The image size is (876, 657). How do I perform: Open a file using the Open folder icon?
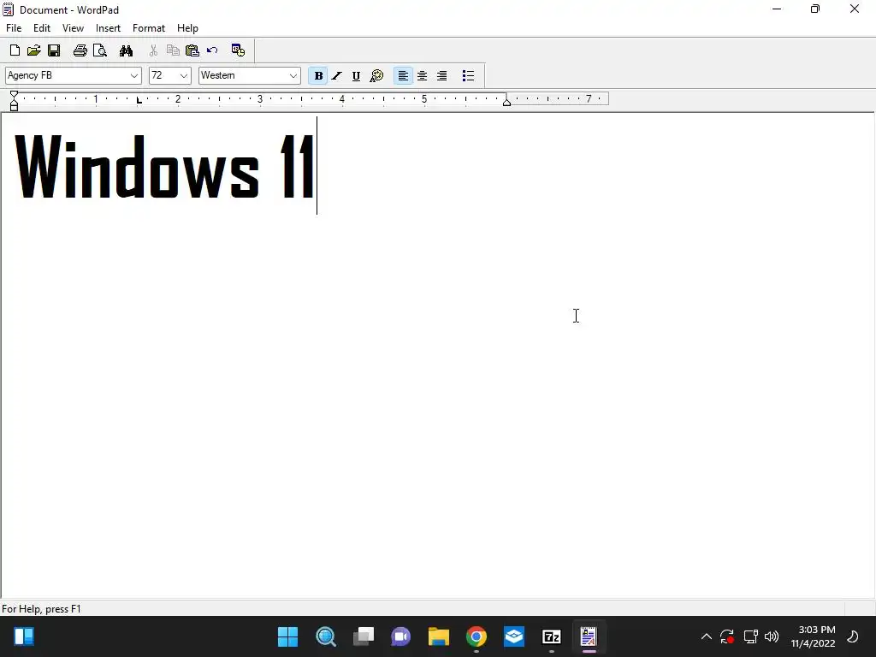(34, 50)
